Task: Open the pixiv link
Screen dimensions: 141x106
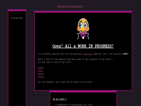Action: 40,71
